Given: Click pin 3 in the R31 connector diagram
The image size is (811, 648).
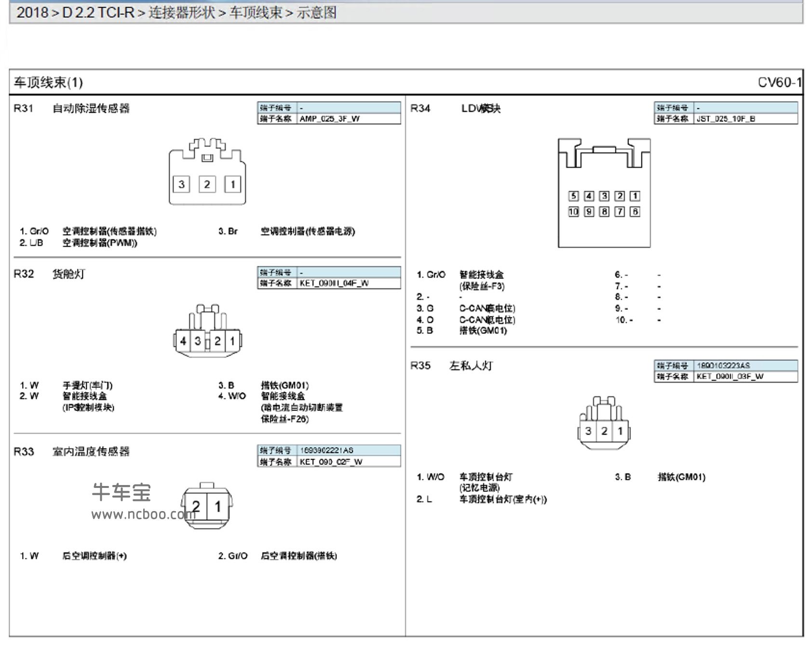Looking at the screenshot, I should 181,184.
